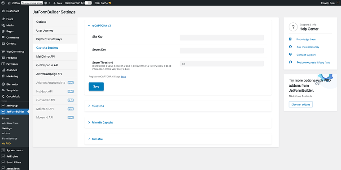Expand the Friendly Captcha section
This screenshot has height=170, width=341.
[x=178, y=123]
